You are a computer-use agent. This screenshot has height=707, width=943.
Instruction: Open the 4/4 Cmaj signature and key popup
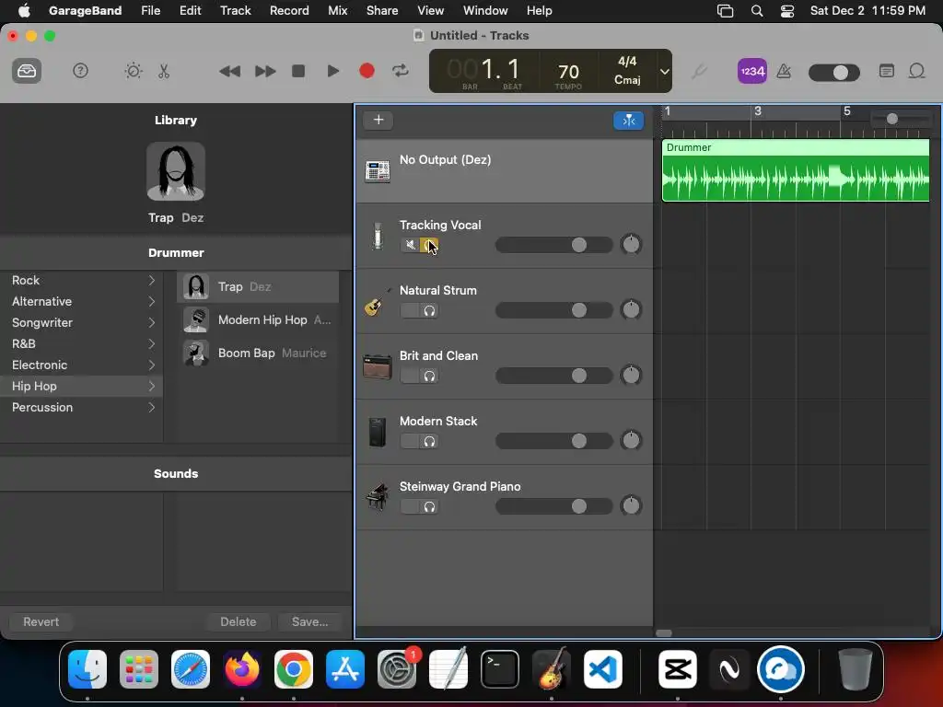click(x=627, y=70)
